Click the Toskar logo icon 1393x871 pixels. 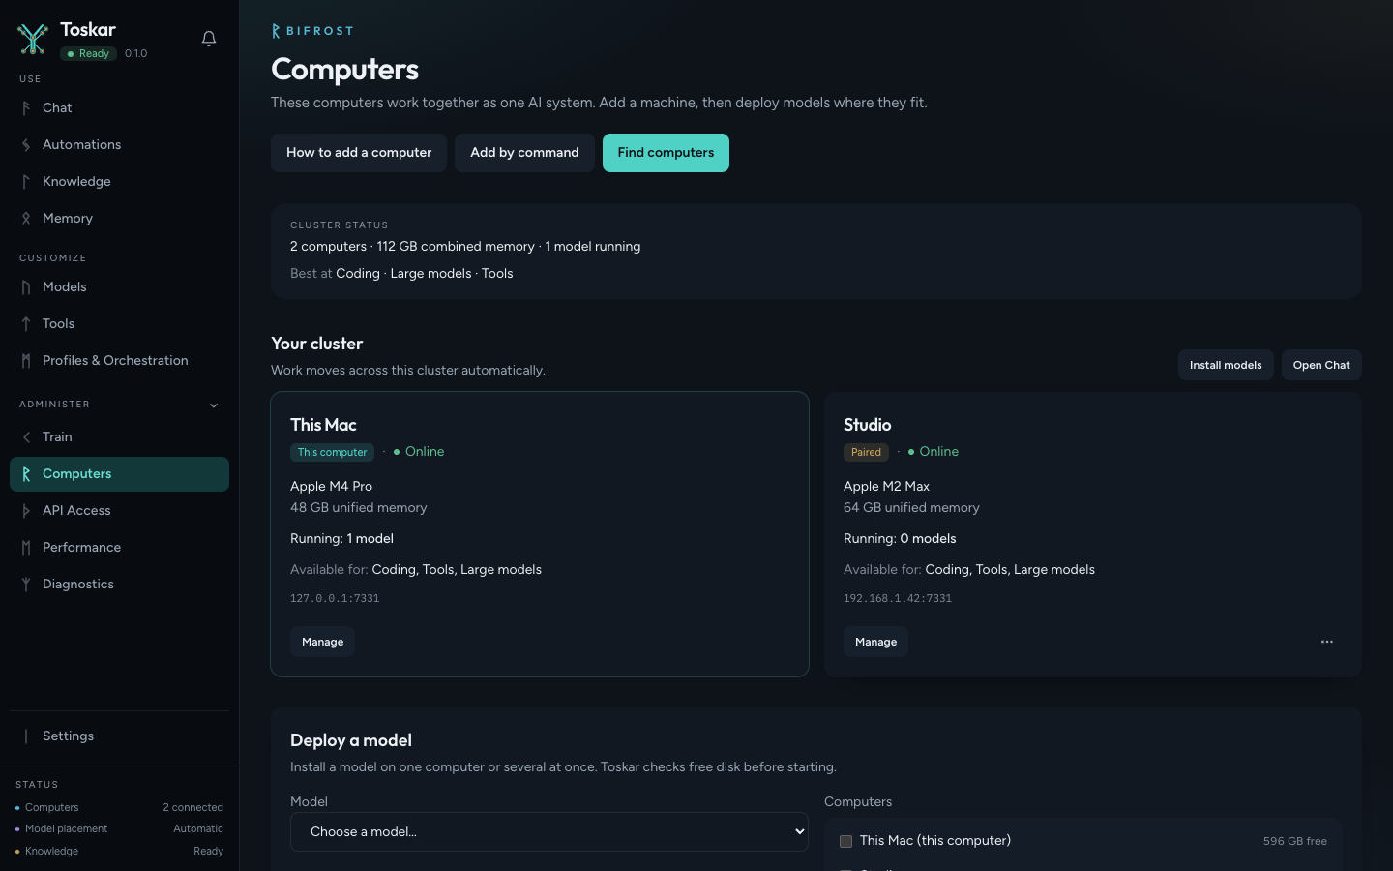(x=33, y=39)
